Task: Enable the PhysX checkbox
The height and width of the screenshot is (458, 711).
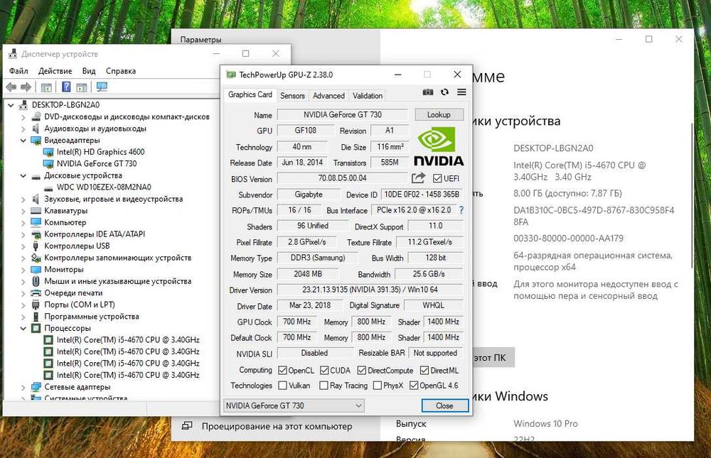Action: pos(378,386)
